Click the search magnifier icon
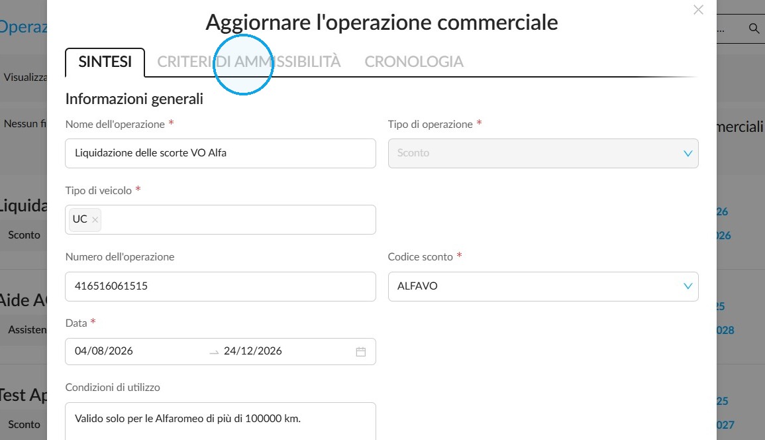The width and height of the screenshot is (765, 440). point(754,28)
